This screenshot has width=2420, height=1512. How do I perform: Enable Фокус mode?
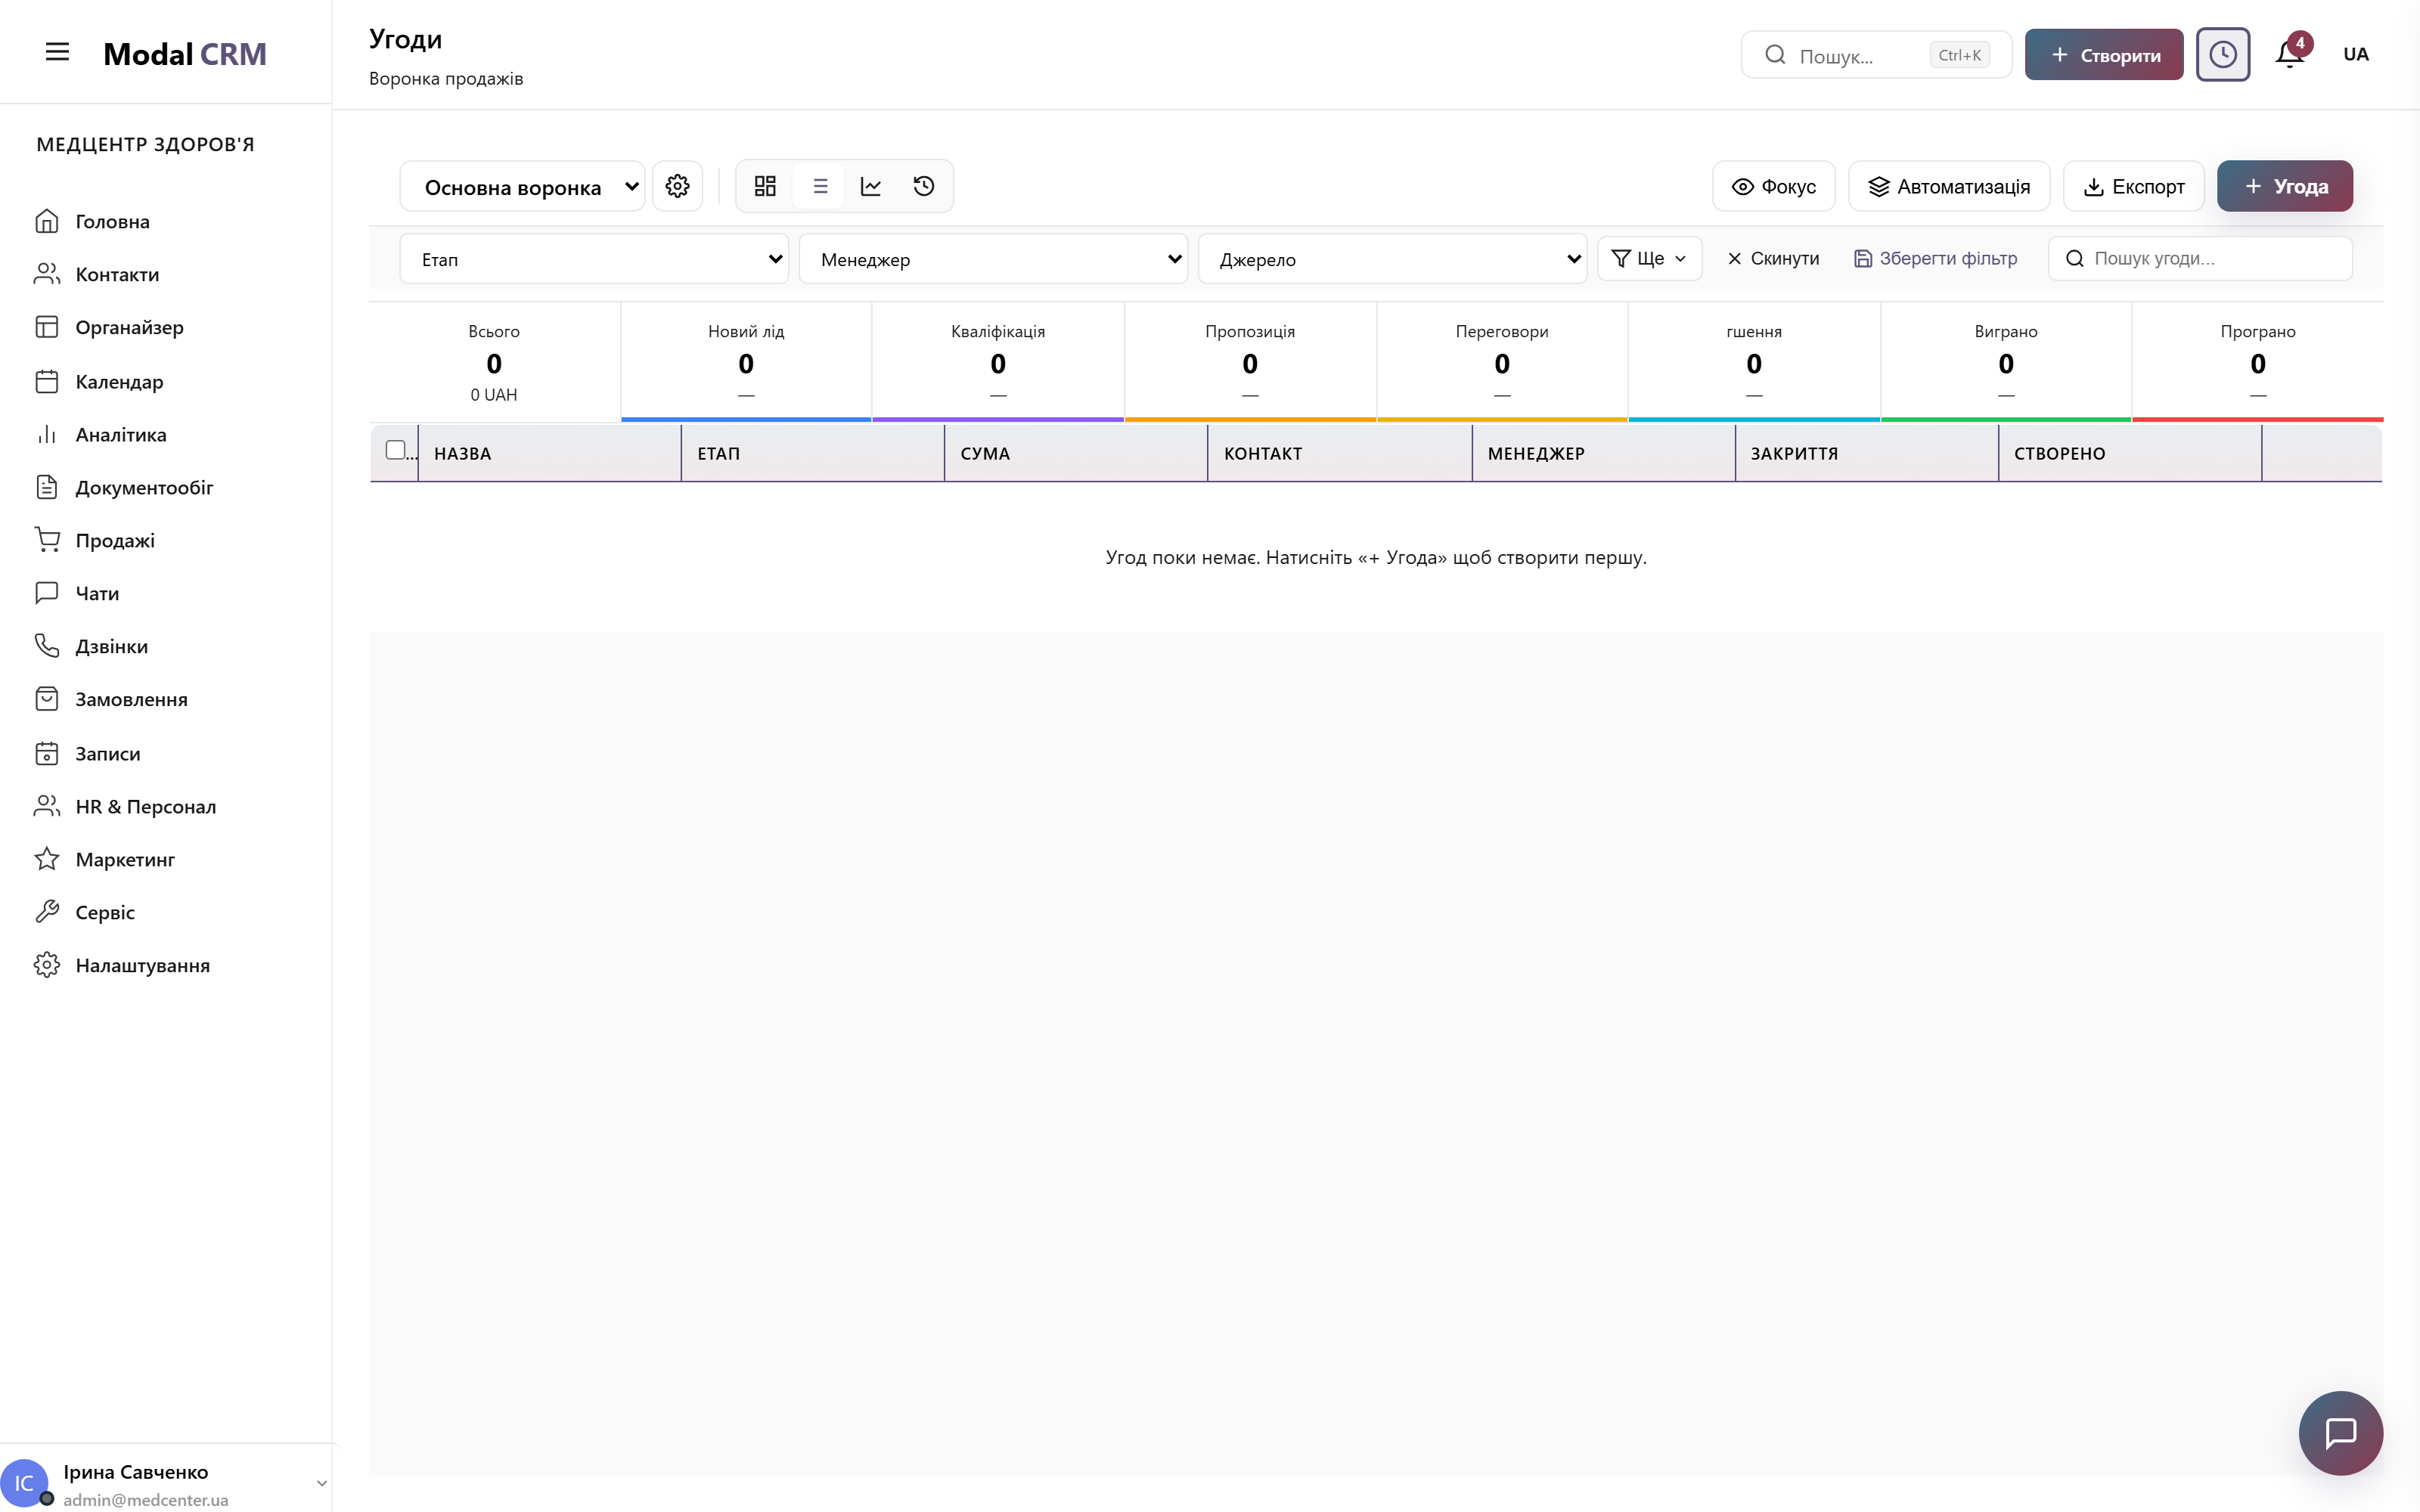click(1773, 187)
